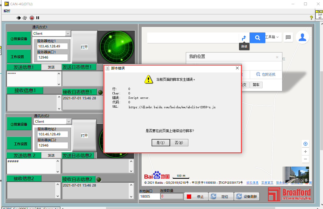This screenshot has height=209, width=323.
Task: Pause execution using the pause icon
Action: click(38, 18)
